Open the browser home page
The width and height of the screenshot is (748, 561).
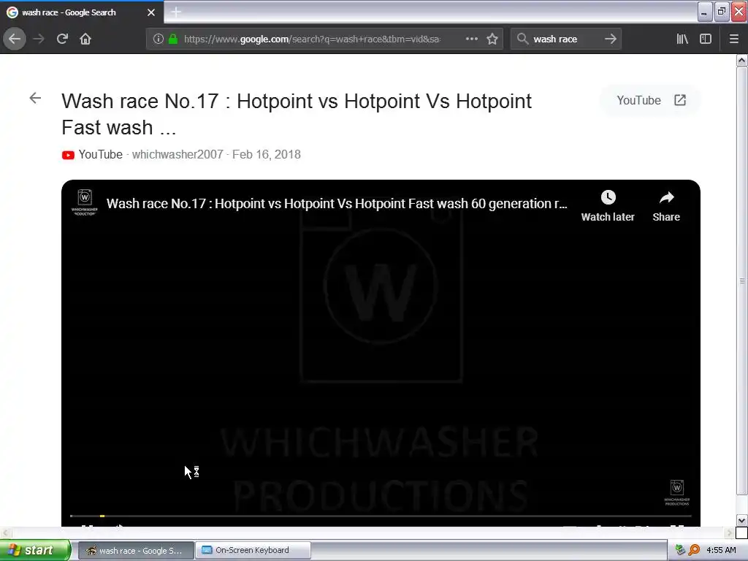pyautogui.click(x=85, y=39)
